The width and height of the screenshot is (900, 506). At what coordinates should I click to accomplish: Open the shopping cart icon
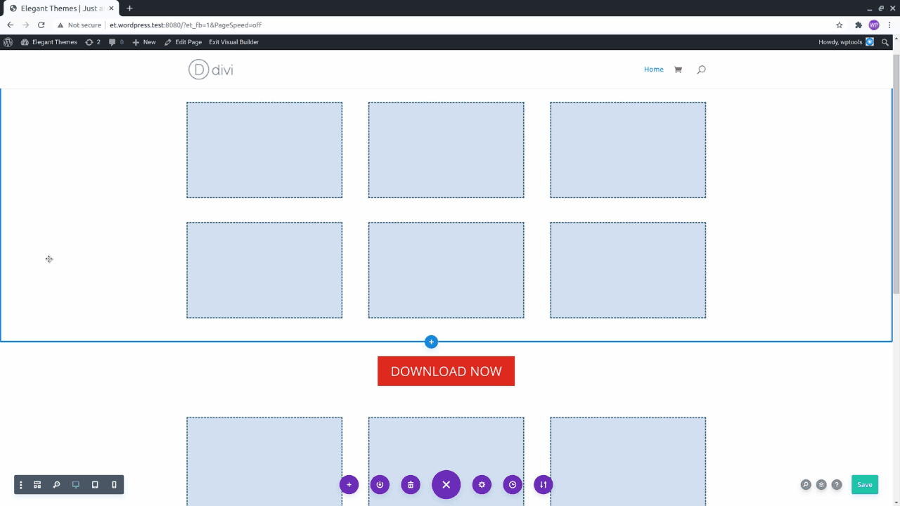(x=678, y=70)
